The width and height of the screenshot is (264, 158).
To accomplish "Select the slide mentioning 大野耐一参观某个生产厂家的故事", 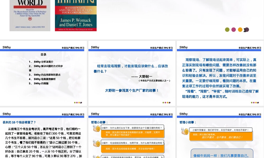I will 132,73.
